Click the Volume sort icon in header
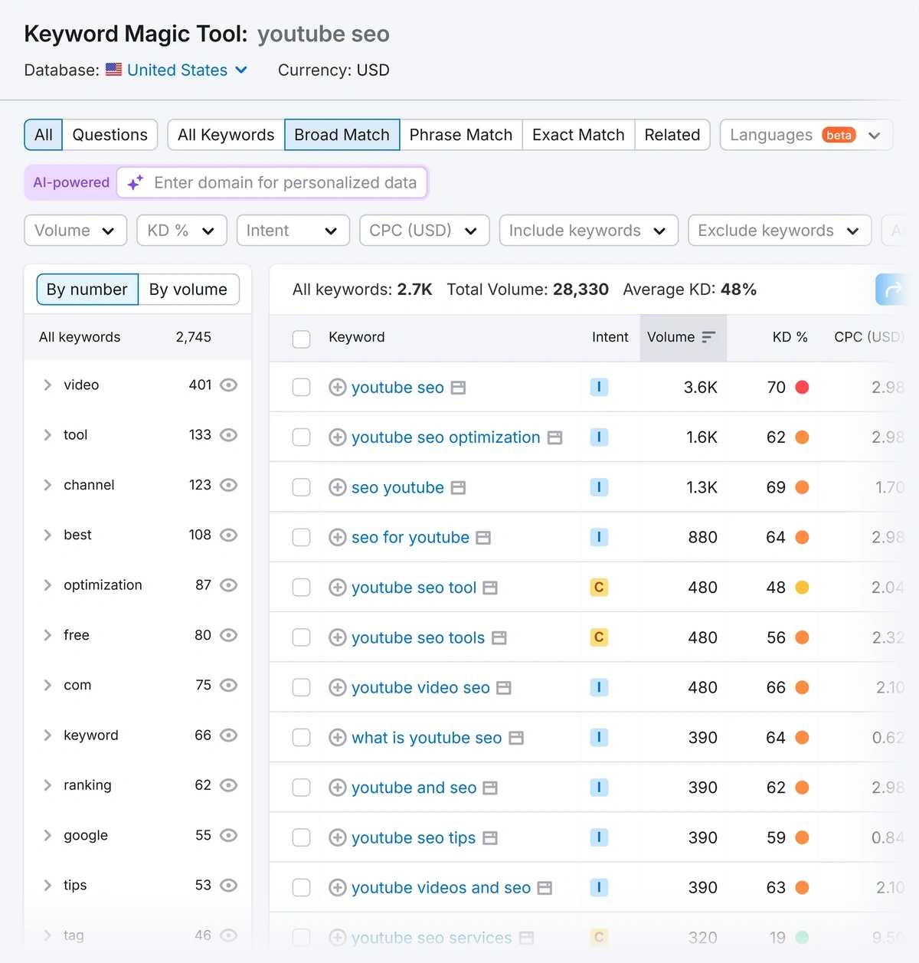Screen dimensions: 919x963 (708, 337)
